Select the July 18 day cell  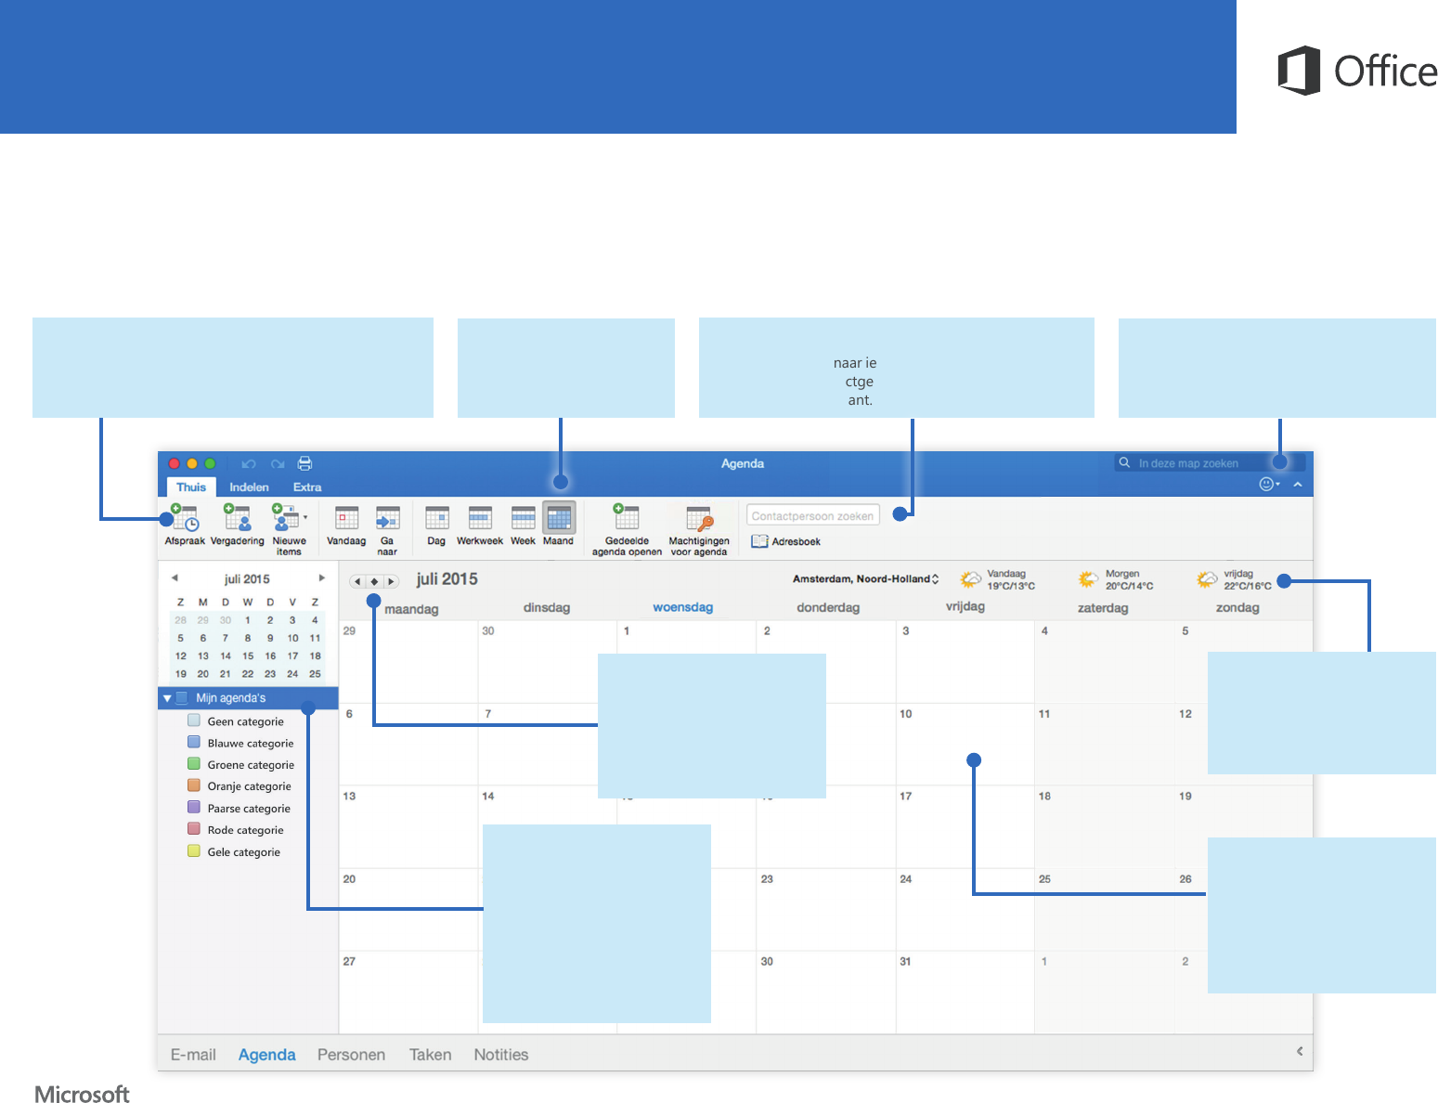[1104, 826]
